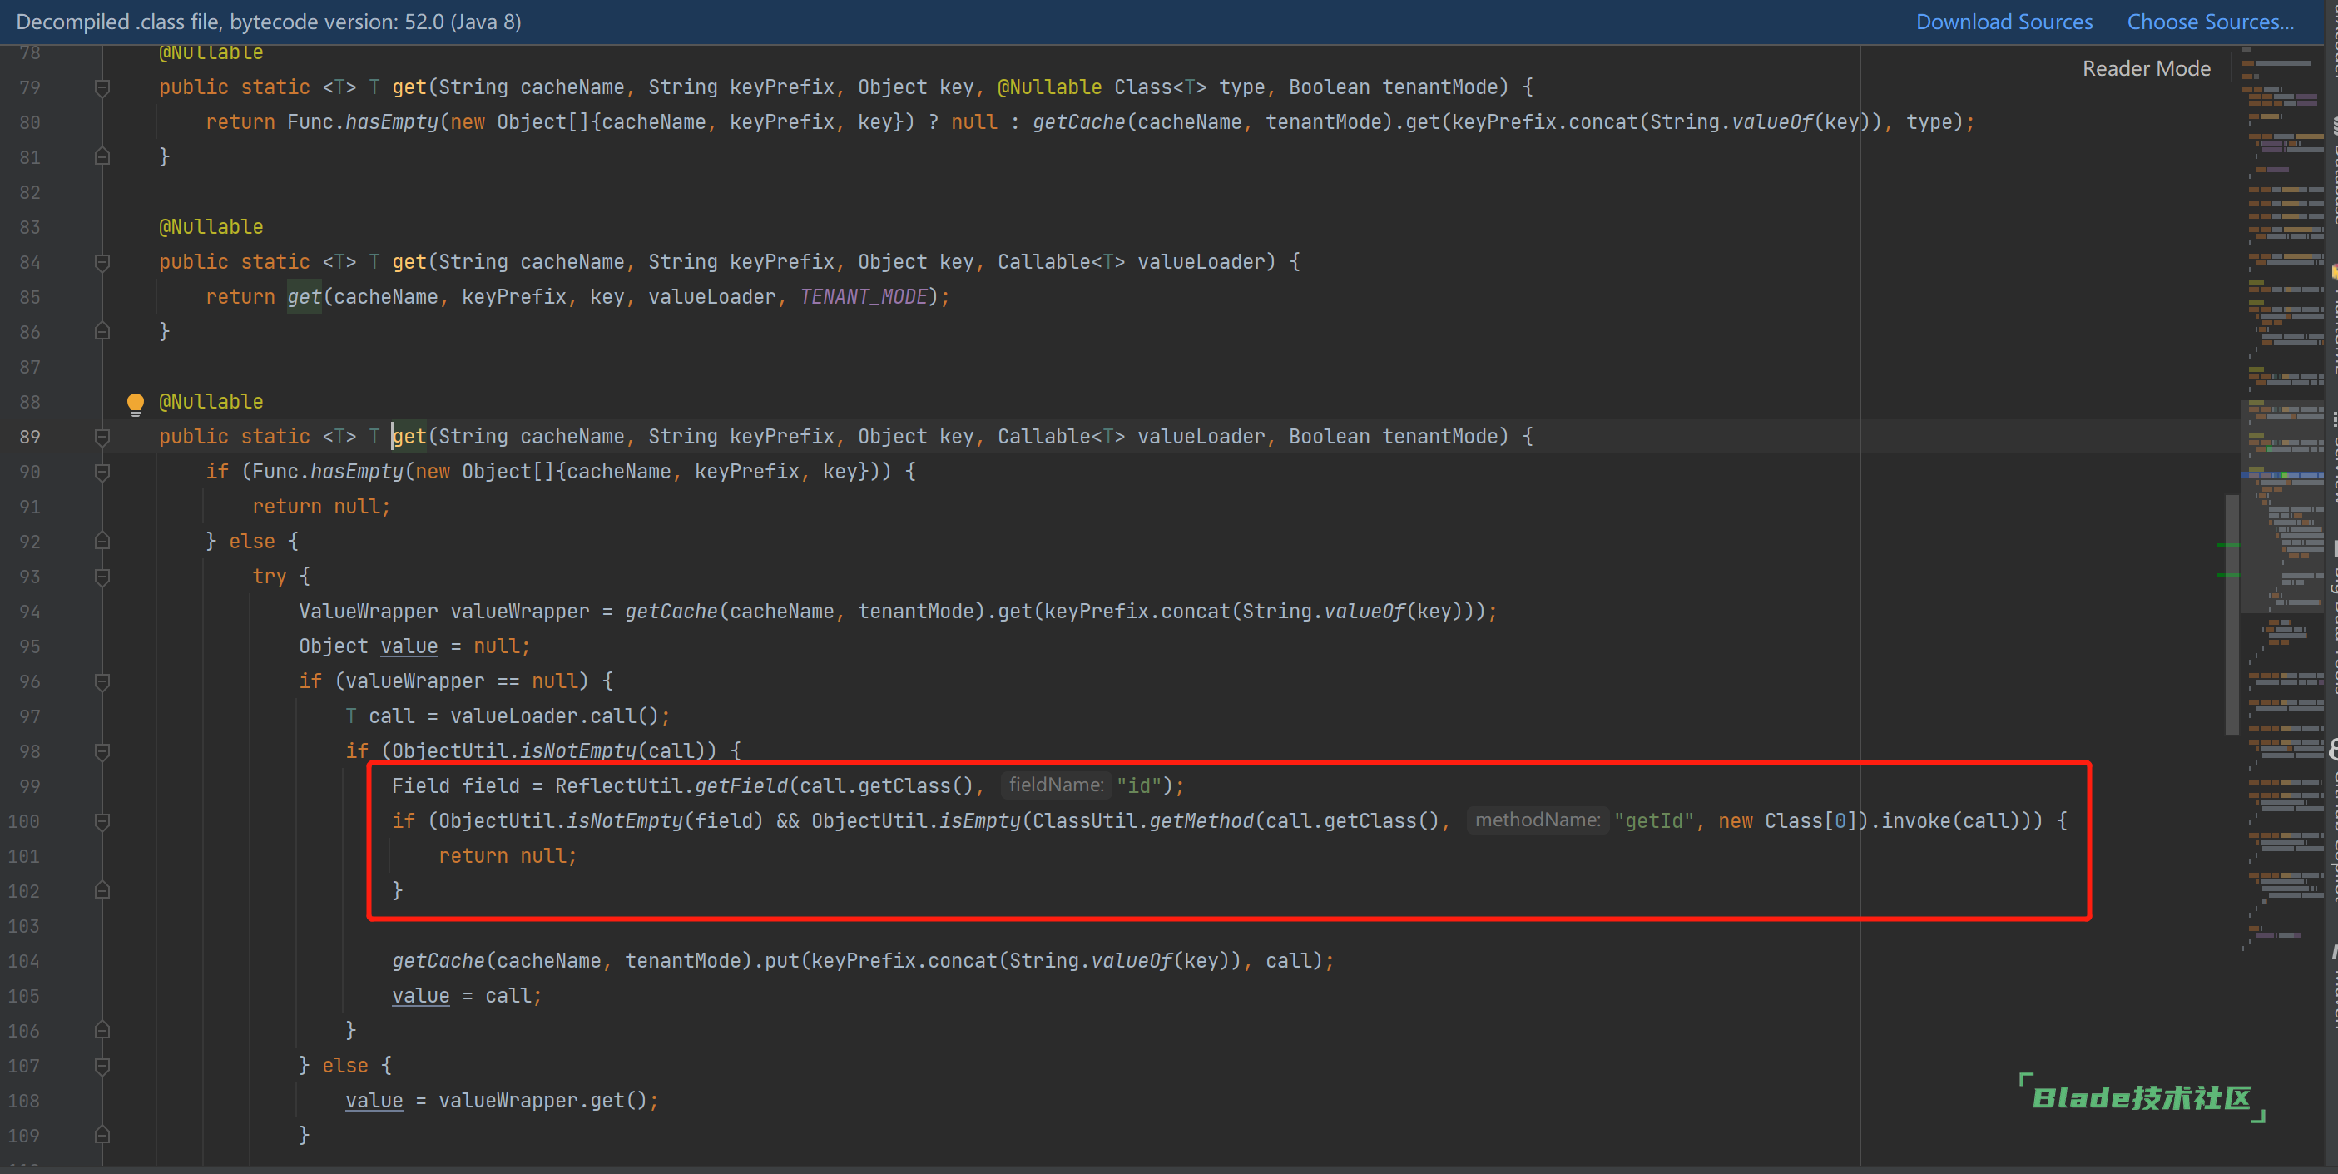Click the underlined value variable on line 95
2338x1174 pixels.
pyautogui.click(x=409, y=646)
